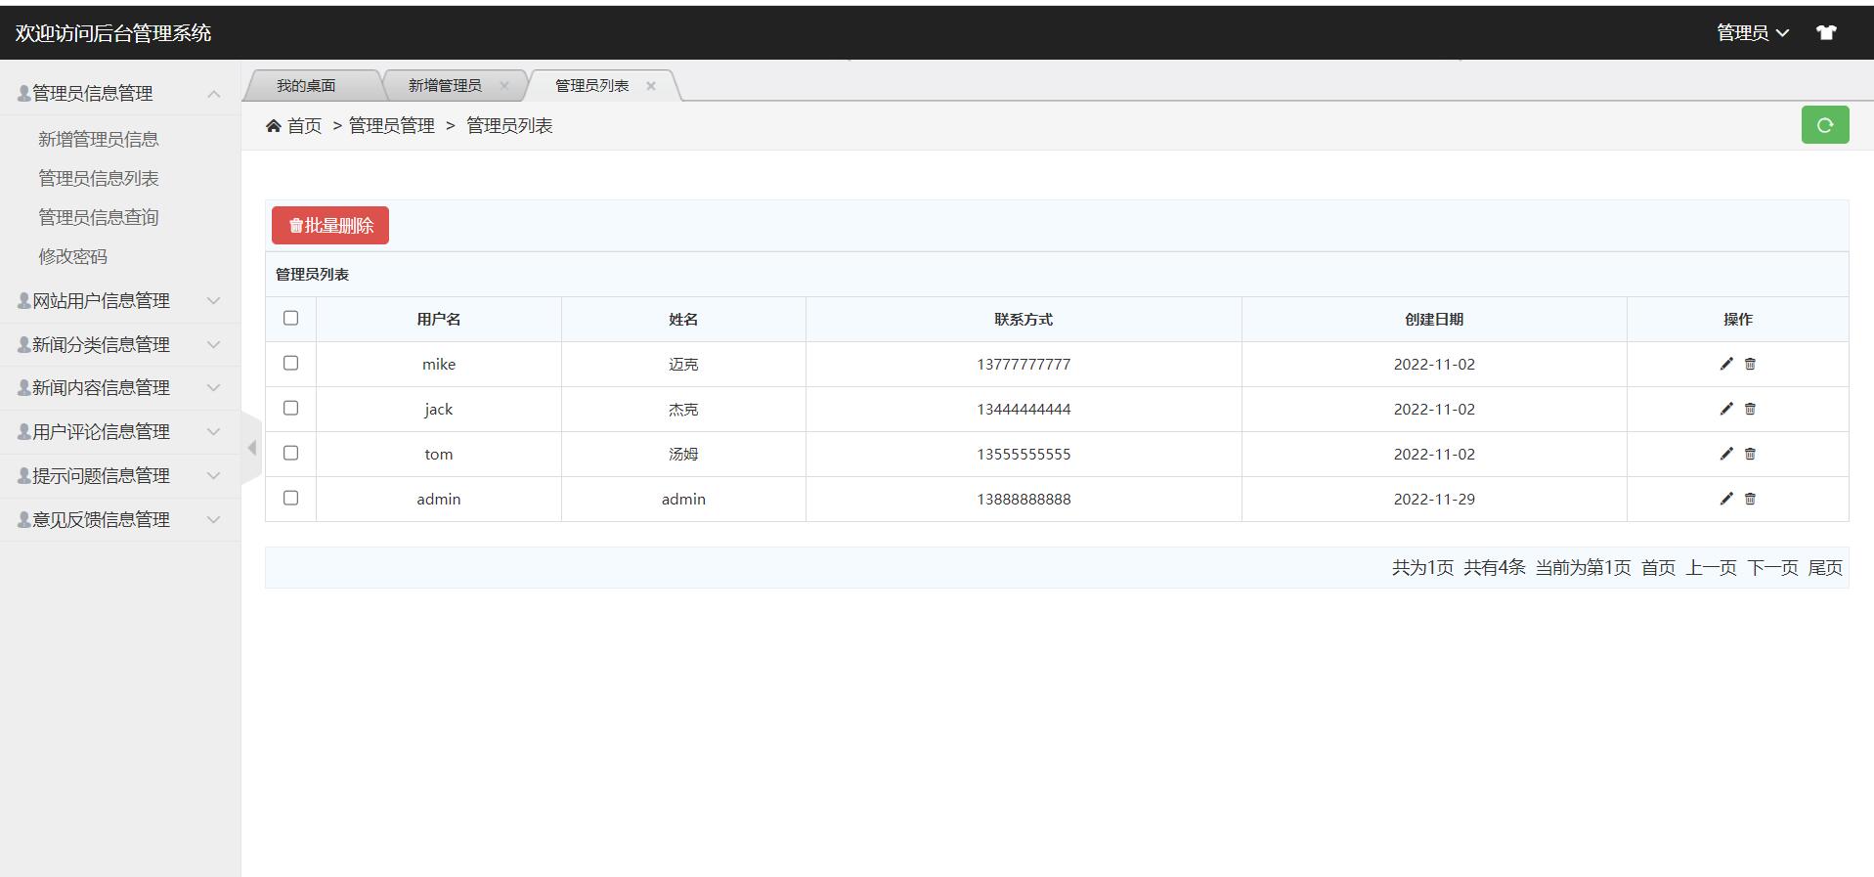
Task: Open 管理员信息查询 in sidebar
Action: coord(98,217)
